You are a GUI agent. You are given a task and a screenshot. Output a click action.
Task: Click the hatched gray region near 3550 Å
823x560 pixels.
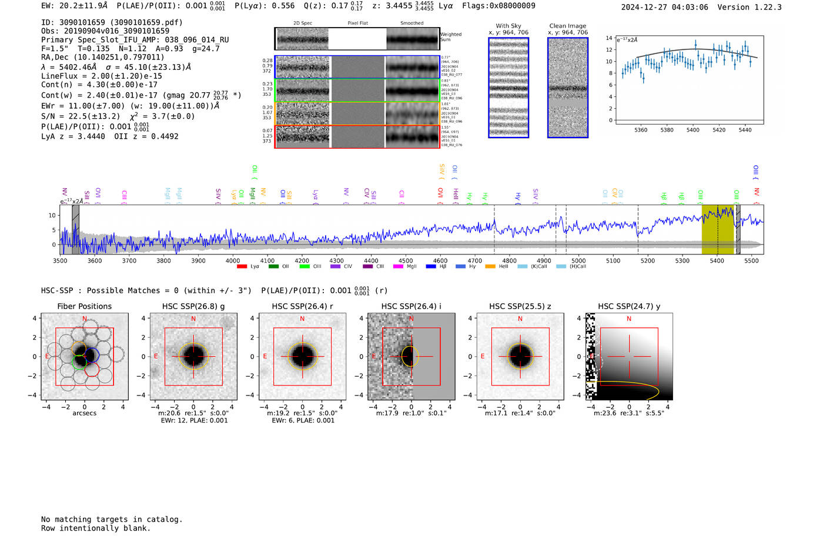click(75, 230)
